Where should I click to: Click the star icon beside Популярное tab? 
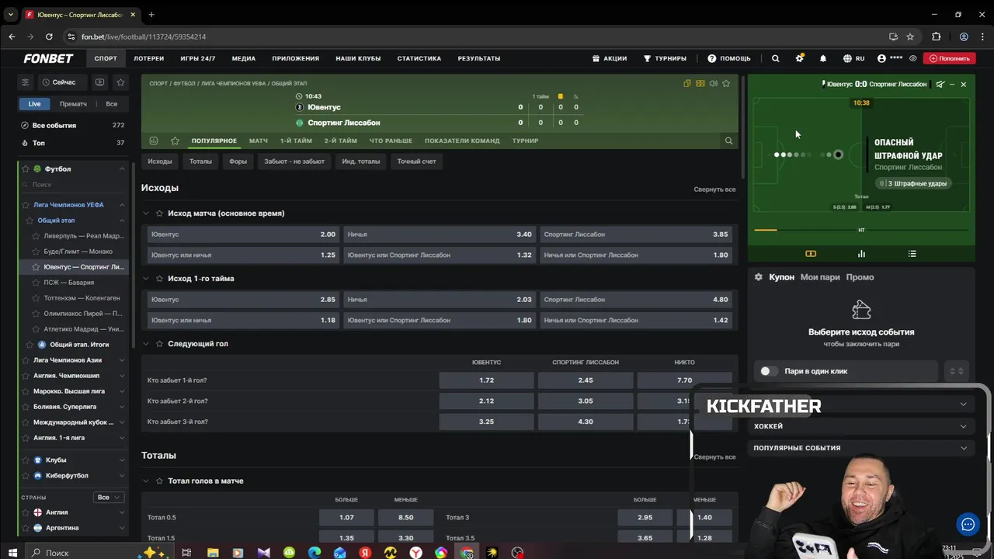pyautogui.click(x=175, y=141)
